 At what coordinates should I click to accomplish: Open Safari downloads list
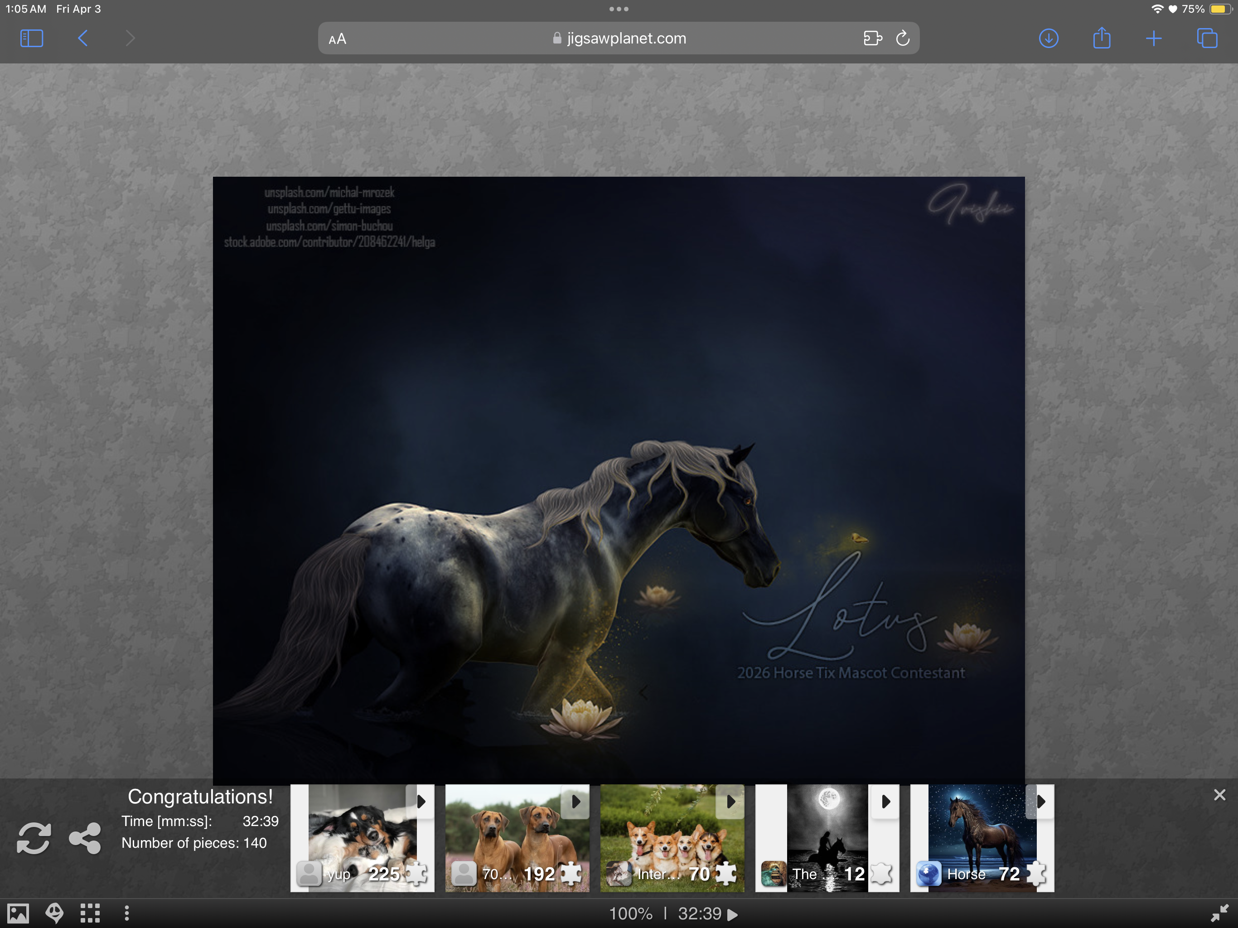(1048, 38)
